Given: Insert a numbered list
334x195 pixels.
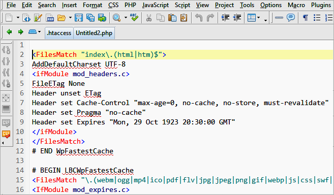Looking at the screenshot, I should (x=329, y=18).
